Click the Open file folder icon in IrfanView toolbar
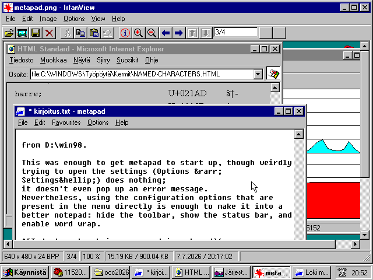Image resolution: width=373 pixels, height=280 pixels. (x=9, y=33)
